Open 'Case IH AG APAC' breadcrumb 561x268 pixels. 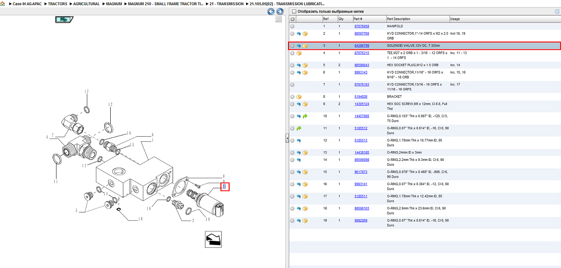click(28, 4)
